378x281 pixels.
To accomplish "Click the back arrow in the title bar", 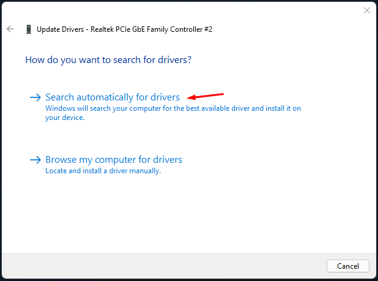I will tap(10, 29).
